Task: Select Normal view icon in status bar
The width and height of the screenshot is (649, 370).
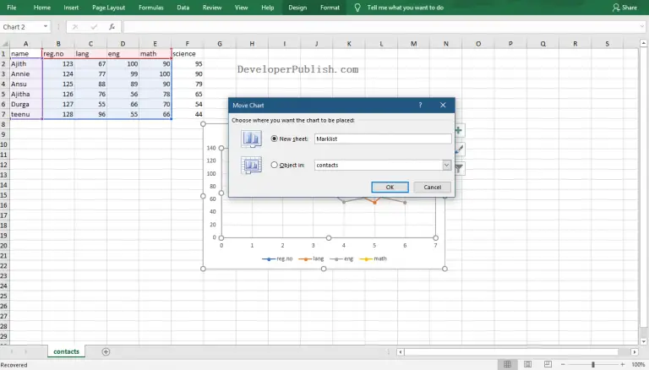Action: pyautogui.click(x=507, y=364)
